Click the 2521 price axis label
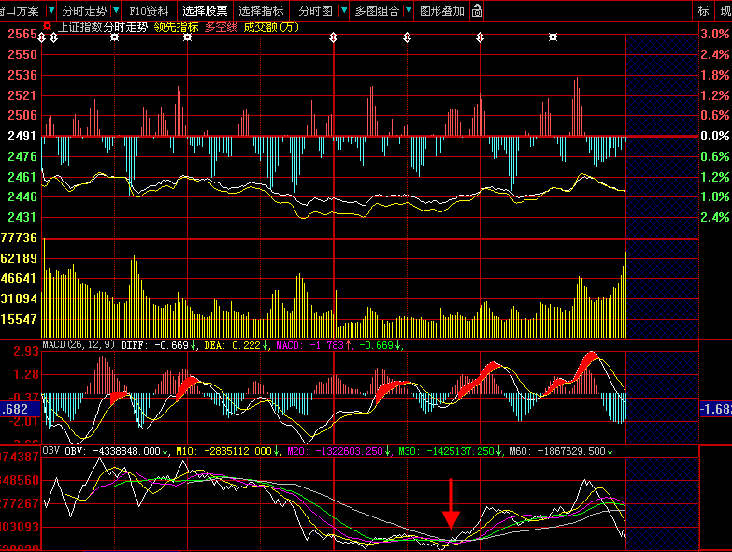 [x=22, y=95]
